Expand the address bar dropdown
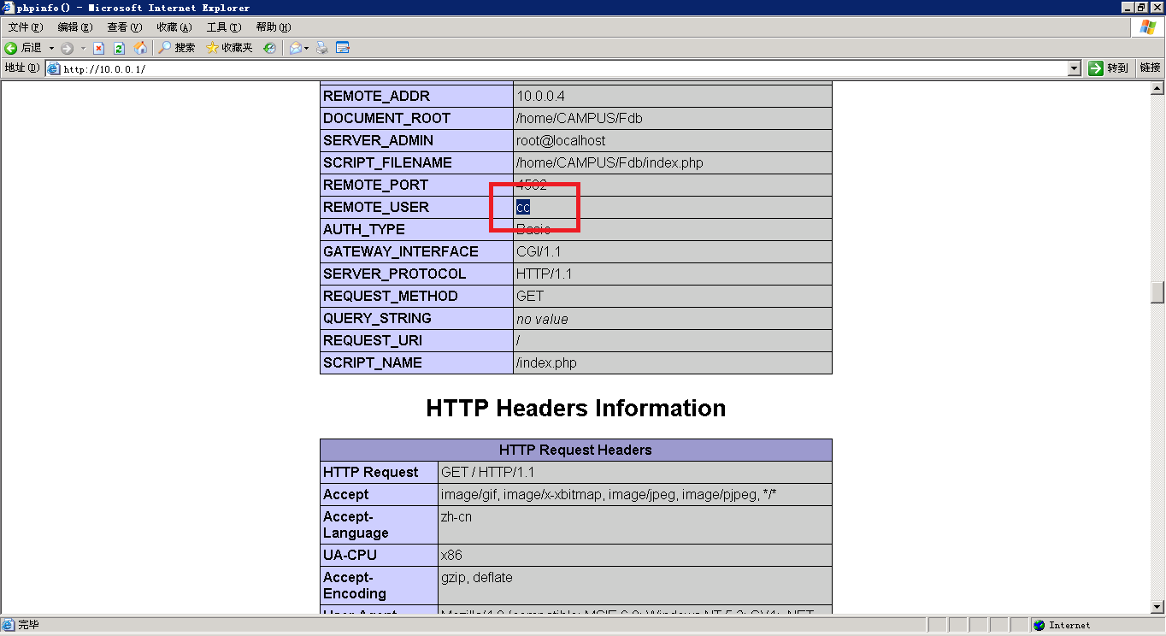Viewport: 1166px width, 636px height. [1075, 68]
